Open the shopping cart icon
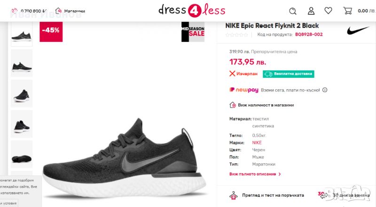The image size is (376, 207). pyautogui.click(x=348, y=11)
